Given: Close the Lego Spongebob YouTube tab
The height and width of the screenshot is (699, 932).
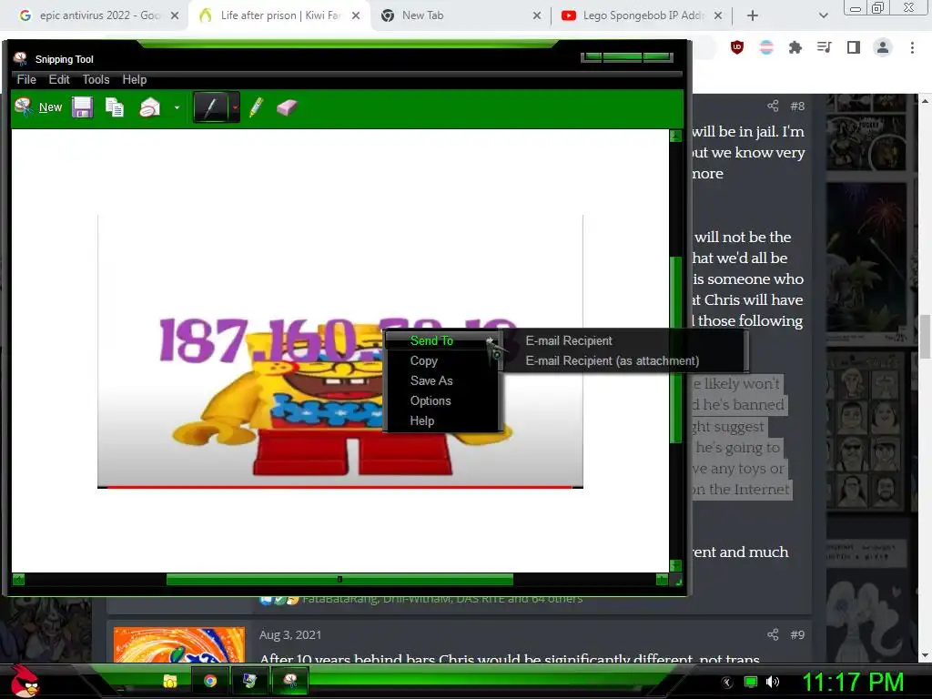Looking at the screenshot, I should (x=718, y=15).
